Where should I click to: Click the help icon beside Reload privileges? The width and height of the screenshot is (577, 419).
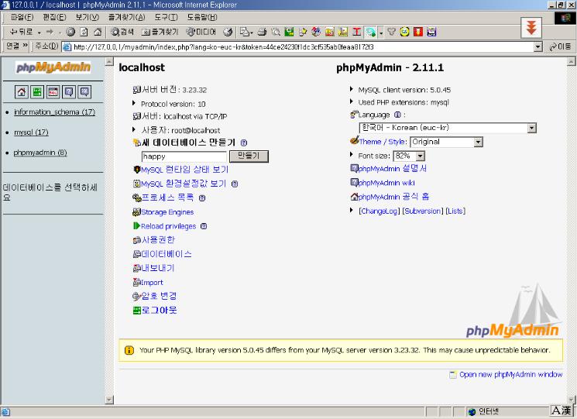[x=204, y=226]
